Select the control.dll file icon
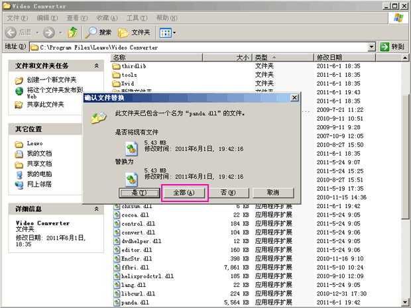The width and height of the screenshot is (411, 308). (x=117, y=224)
